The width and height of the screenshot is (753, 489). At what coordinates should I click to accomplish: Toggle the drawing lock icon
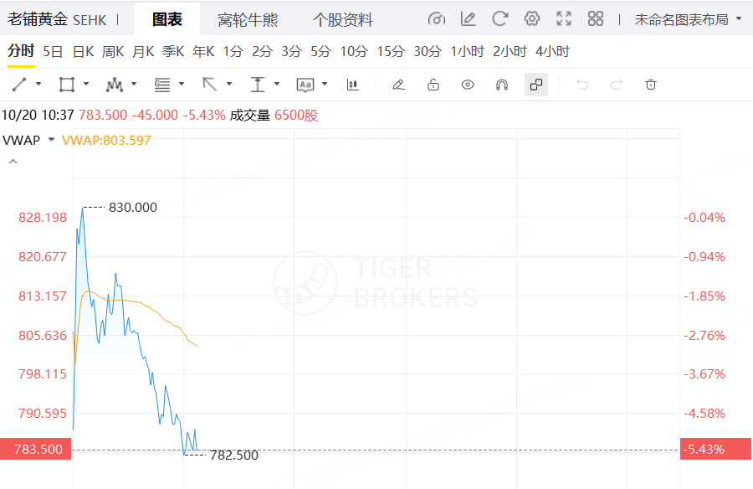click(x=433, y=85)
